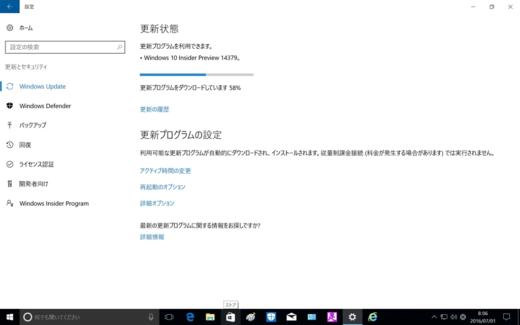Image resolution: width=520 pixels, height=325 pixels.
Task: Click the Windows Defender shield icon
Action: pyautogui.click(x=10, y=106)
